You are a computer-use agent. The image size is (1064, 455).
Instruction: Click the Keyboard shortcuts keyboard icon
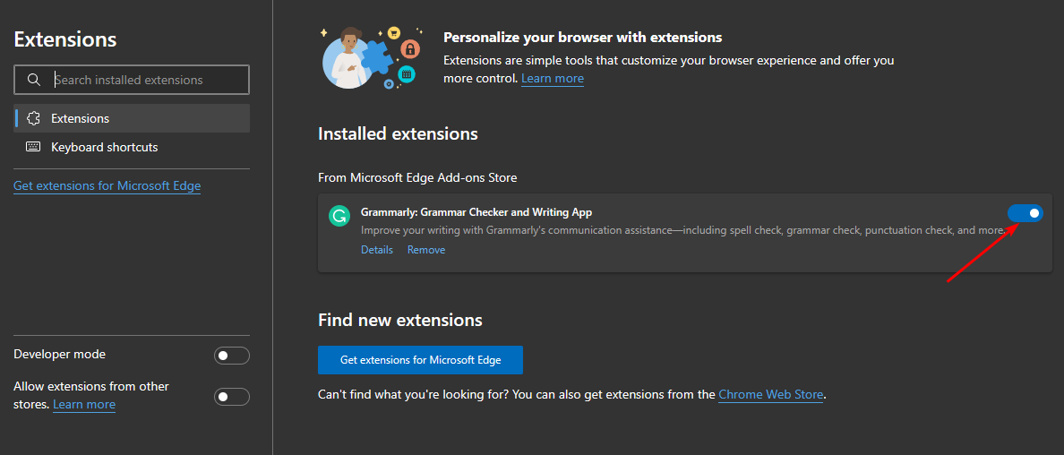click(x=34, y=147)
